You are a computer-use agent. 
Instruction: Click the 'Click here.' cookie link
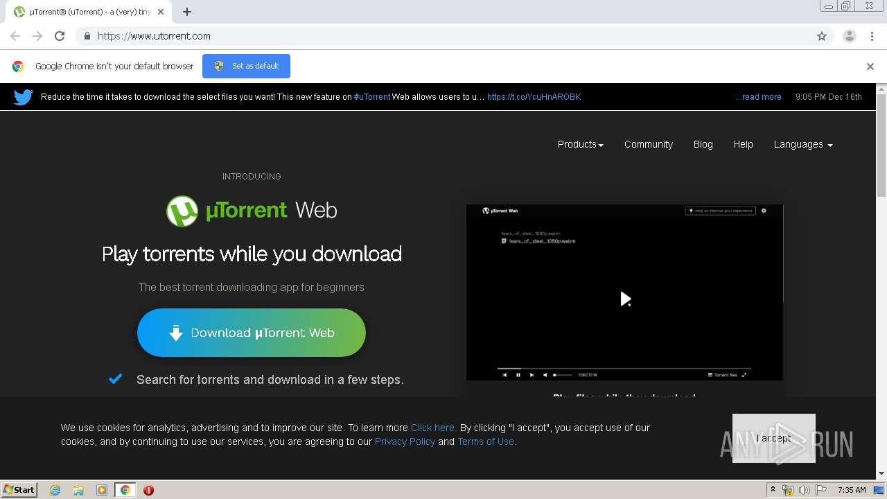pyautogui.click(x=433, y=428)
